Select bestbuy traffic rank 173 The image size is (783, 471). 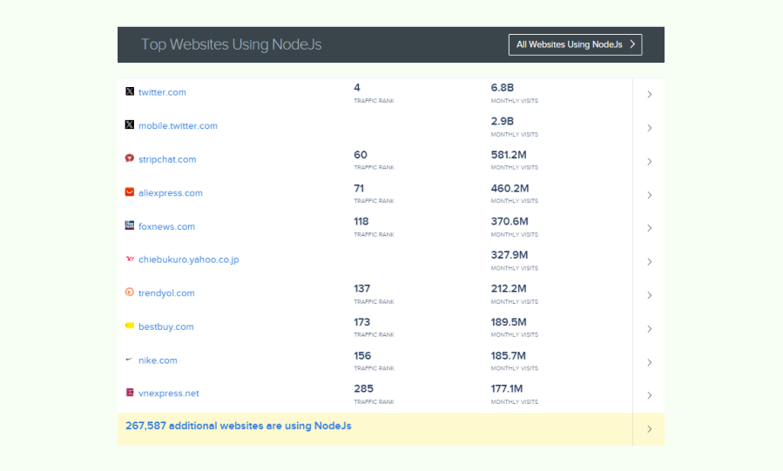[x=362, y=322]
